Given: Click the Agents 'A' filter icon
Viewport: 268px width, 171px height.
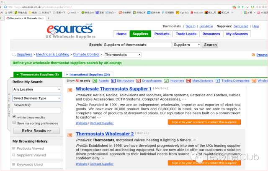Looking at the screenshot, I should coord(95,80).
